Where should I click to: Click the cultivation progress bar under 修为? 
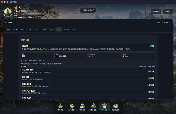tap(29, 15)
